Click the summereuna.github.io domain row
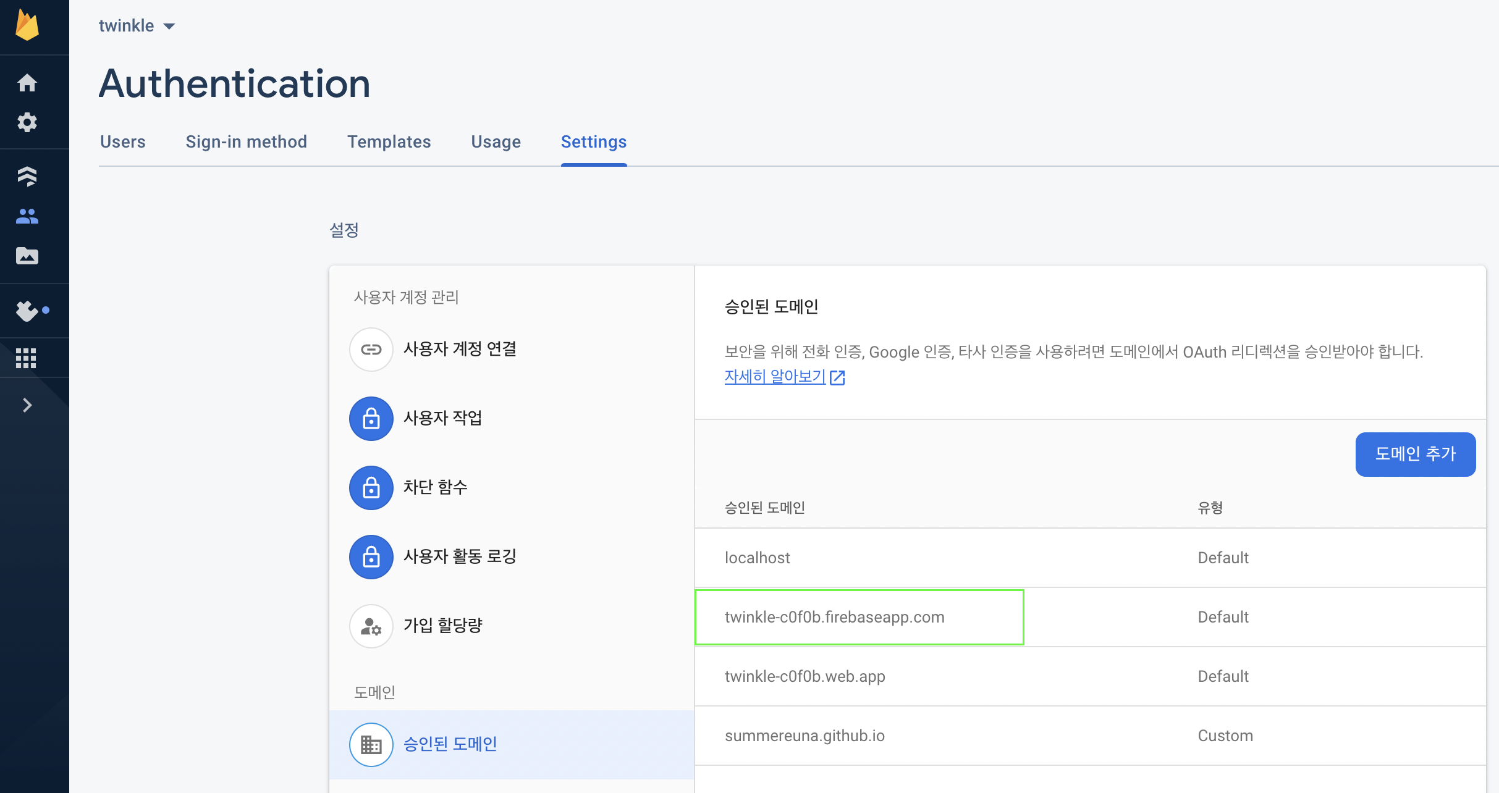This screenshot has height=793, width=1499. click(x=804, y=736)
